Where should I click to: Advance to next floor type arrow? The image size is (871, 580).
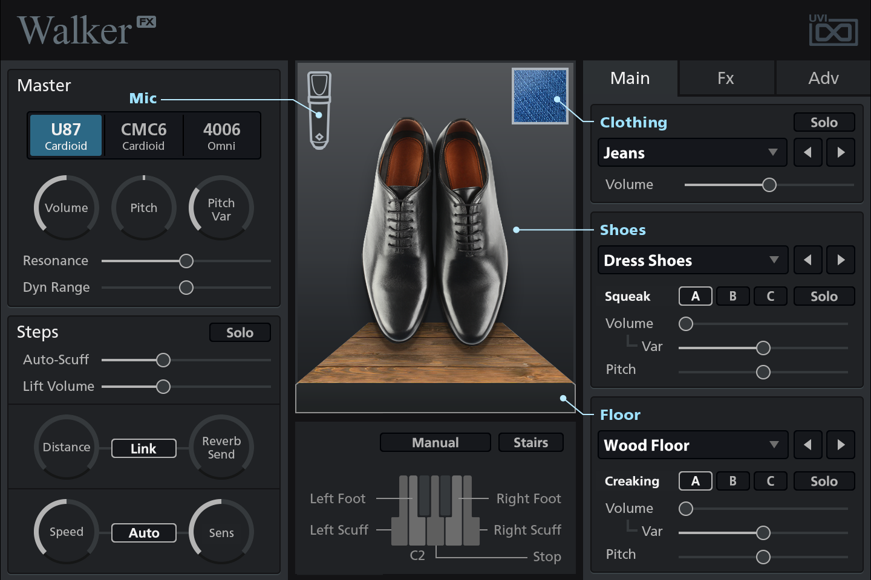(x=841, y=445)
